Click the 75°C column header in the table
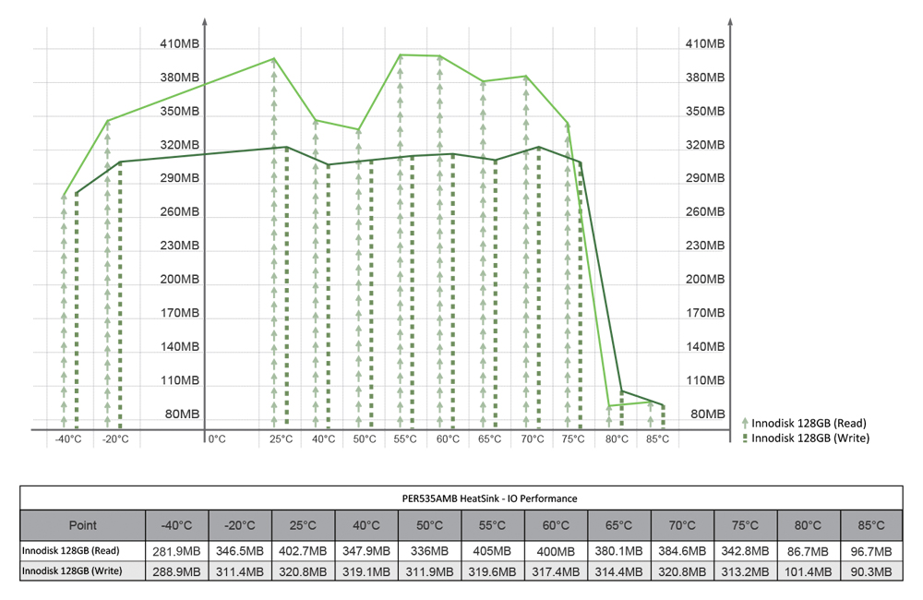 [x=745, y=525]
